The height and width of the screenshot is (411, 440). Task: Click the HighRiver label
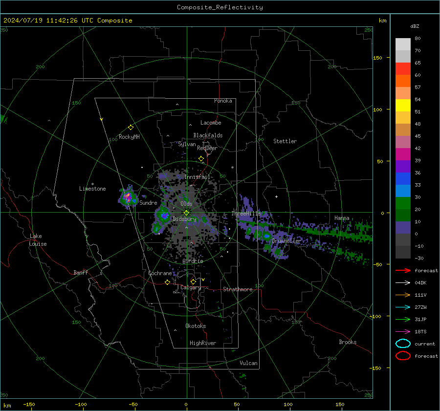pyautogui.click(x=202, y=344)
